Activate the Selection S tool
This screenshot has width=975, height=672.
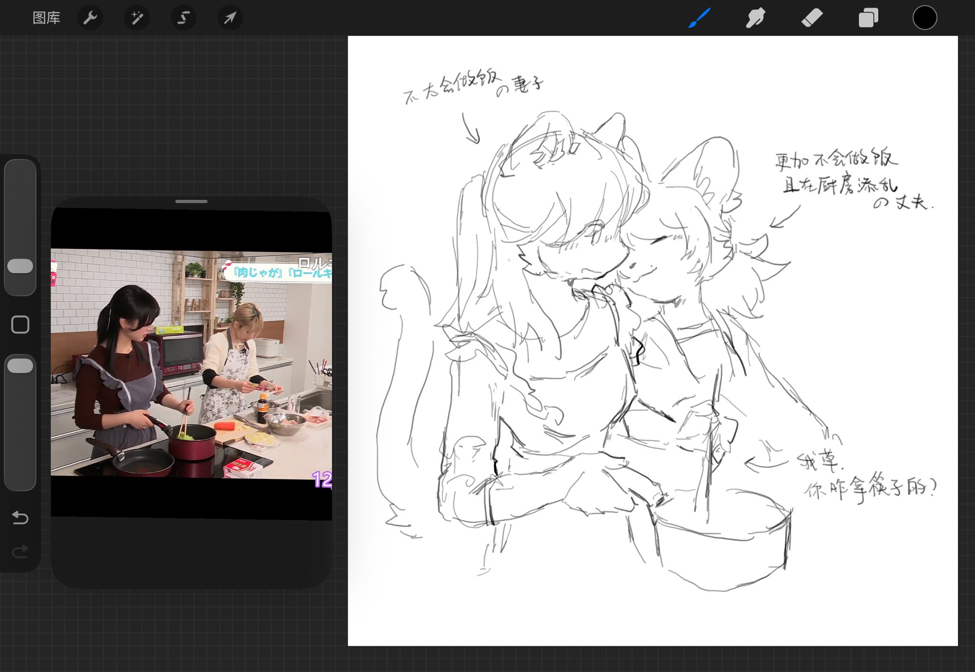pyautogui.click(x=183, y=18)
